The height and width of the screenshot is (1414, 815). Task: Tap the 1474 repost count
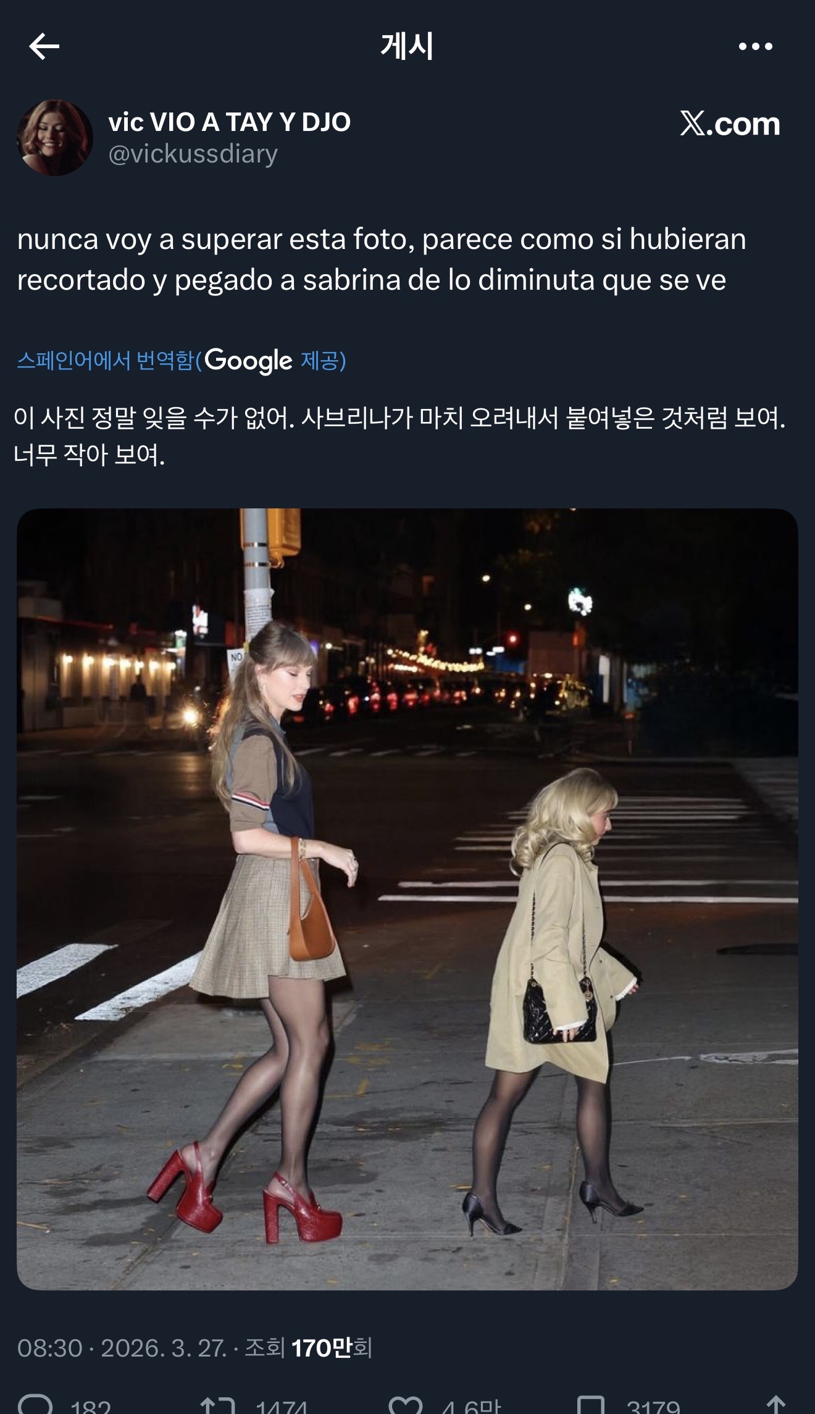(281, 1405)
